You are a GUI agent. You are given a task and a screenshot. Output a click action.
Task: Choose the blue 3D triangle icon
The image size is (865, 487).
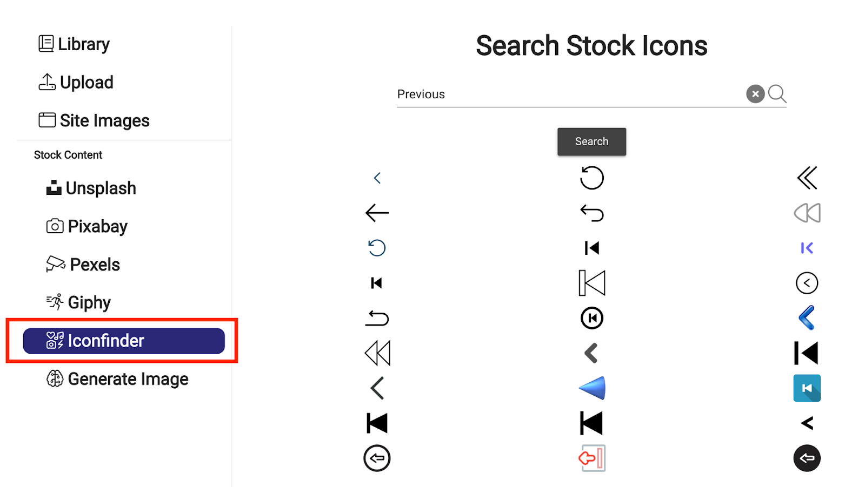coord(592,388)
